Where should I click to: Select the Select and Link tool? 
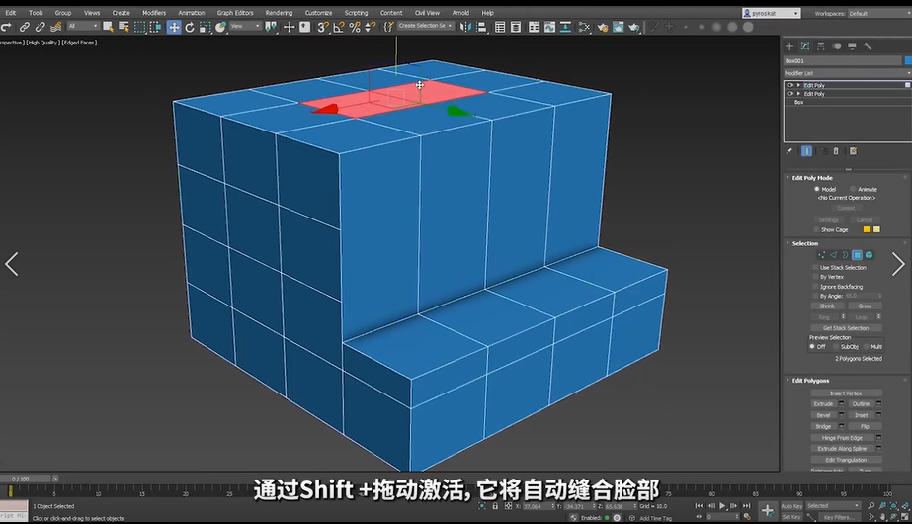click(x=25, y=27)
